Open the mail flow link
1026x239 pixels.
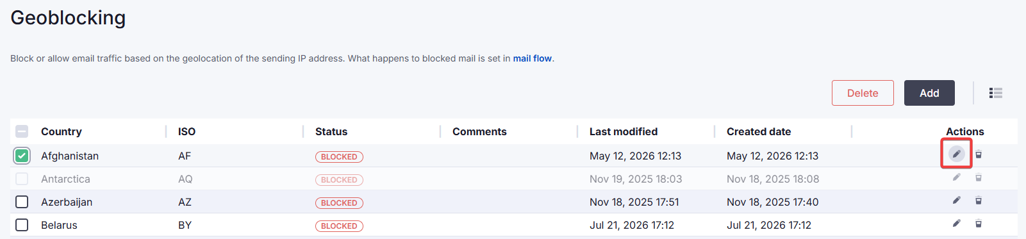click(x=532, y=58)
